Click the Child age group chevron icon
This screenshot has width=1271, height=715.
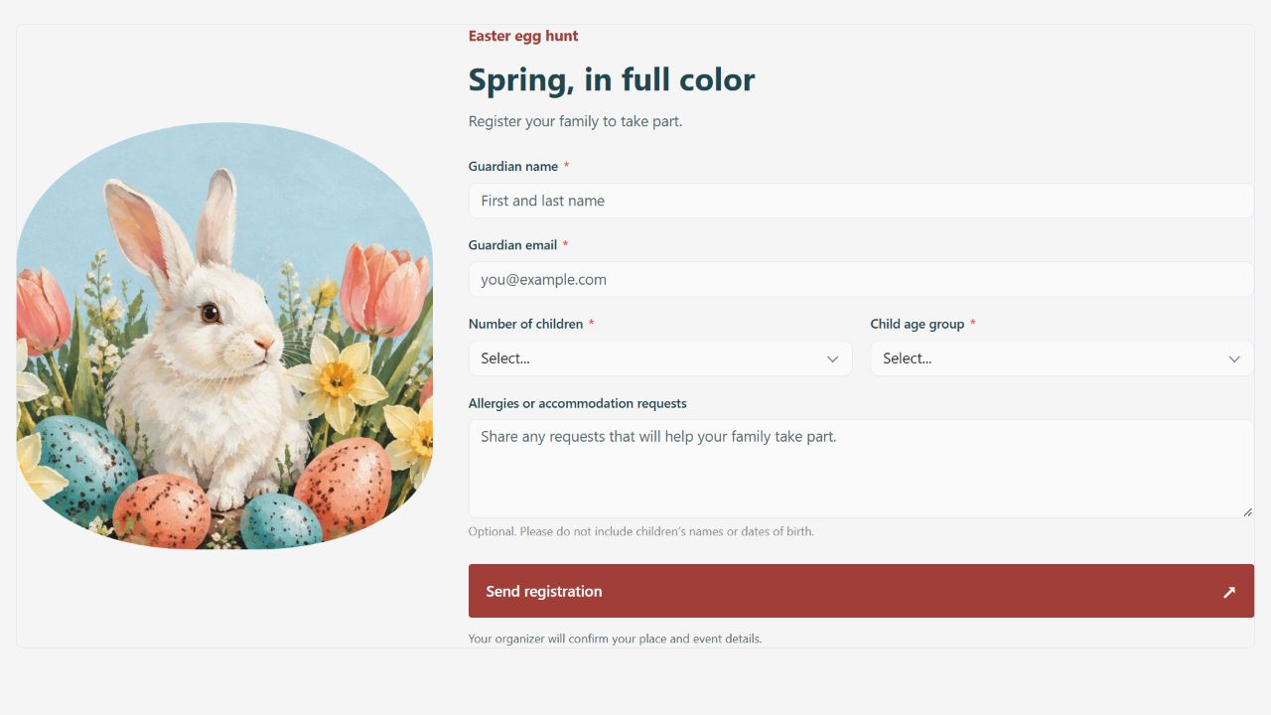coord(1234,359)
